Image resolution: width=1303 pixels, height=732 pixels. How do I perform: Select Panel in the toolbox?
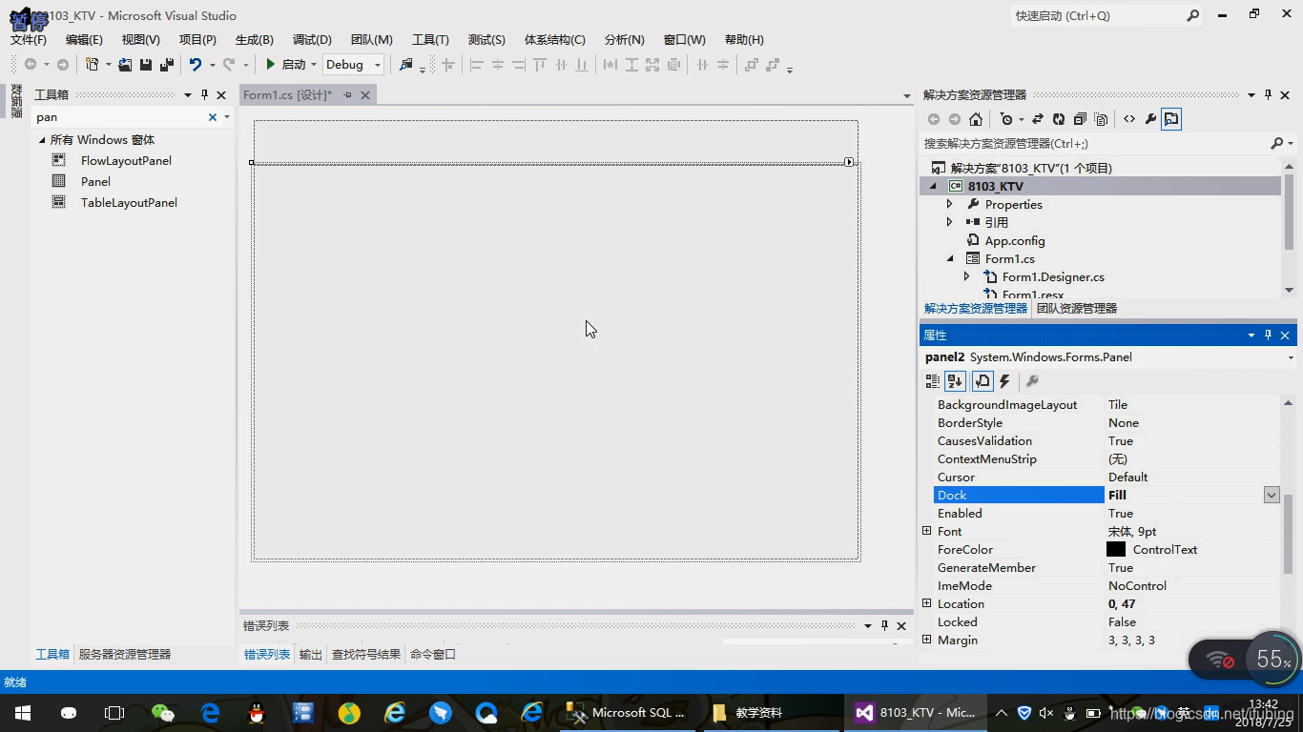pyautogui.click(x=95, y=181)
